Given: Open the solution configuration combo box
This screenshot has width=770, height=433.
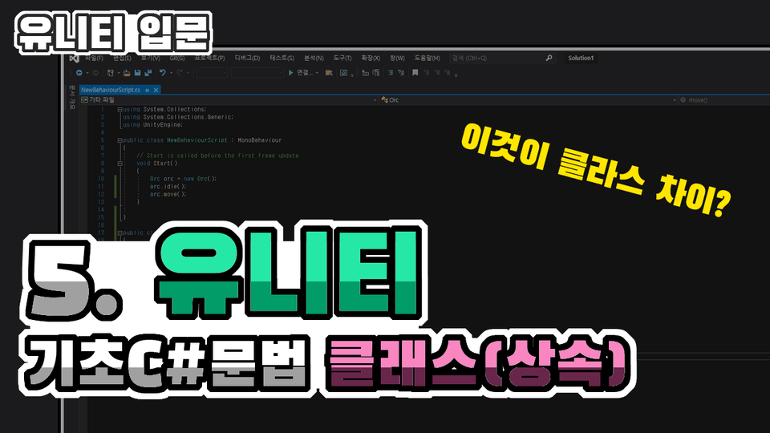Looking at the screenshot, I should (x=212, y=73).
